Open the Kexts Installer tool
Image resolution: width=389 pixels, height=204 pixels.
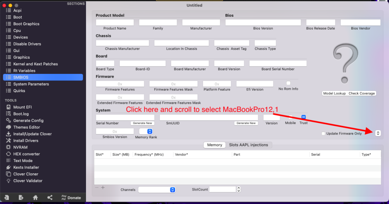(x=26, y=167)
